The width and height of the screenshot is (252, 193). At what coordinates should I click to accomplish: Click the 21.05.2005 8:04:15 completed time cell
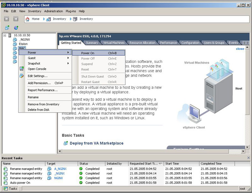[214, 174]
